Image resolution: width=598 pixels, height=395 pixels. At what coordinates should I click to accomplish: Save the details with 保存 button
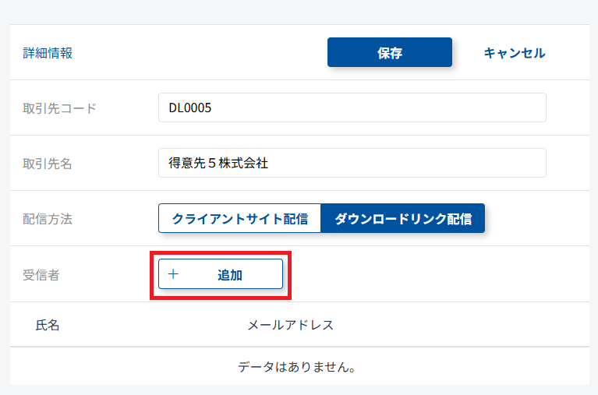390,53
